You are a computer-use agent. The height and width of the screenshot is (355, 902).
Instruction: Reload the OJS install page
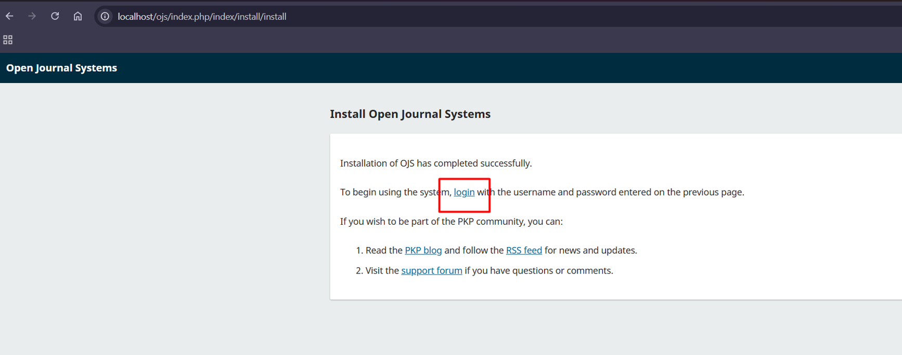click(55, 16)
